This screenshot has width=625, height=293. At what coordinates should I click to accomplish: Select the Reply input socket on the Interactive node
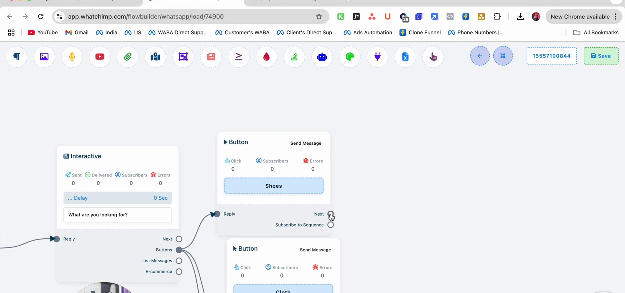pos(57,239)
